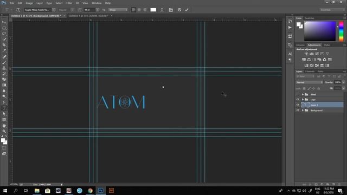Hide the Logo layer group
Screen dimensions: 347x195
[298, 100]
